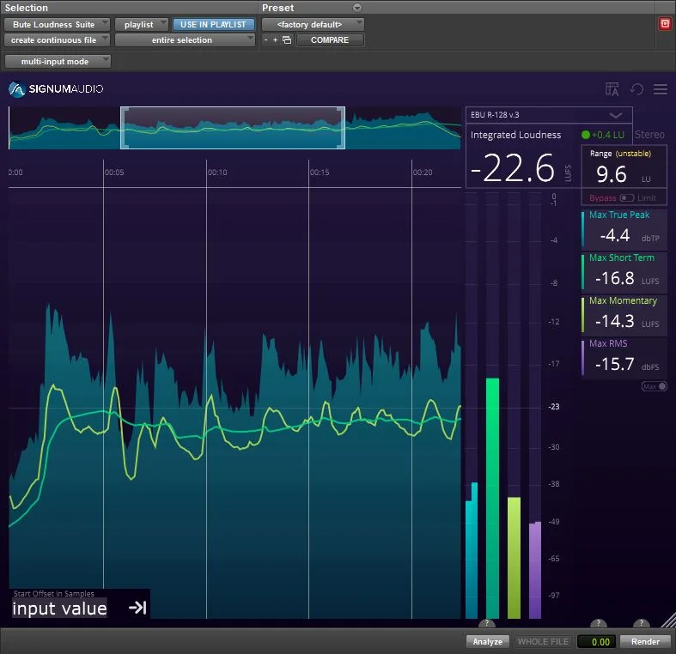The width and height of the screenshot is (676, 654).
Task: Click the +0.4 LU deviation text
Action: click(608, 135)
